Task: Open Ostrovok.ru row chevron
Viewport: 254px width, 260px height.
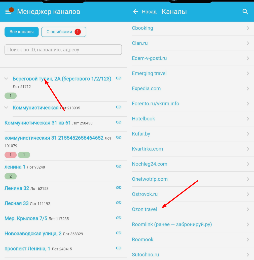Action: (248, 194)
